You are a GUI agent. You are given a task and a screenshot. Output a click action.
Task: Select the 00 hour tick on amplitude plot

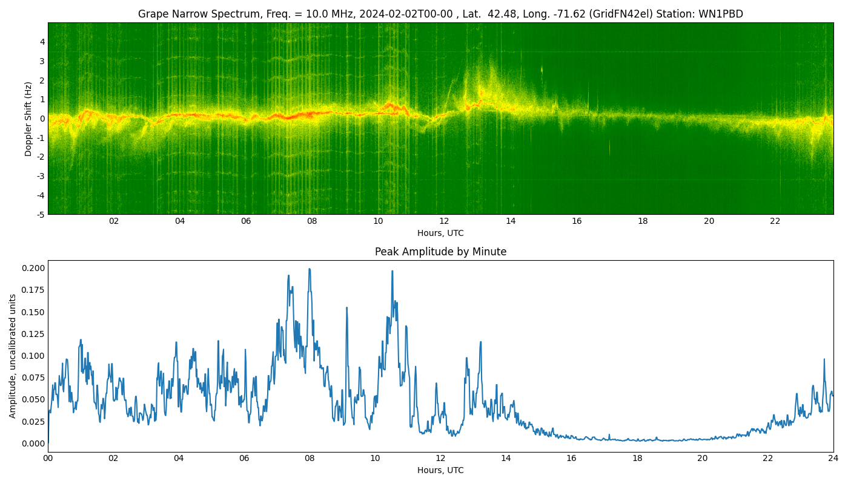pyautogui.click(x=48, y=459)
